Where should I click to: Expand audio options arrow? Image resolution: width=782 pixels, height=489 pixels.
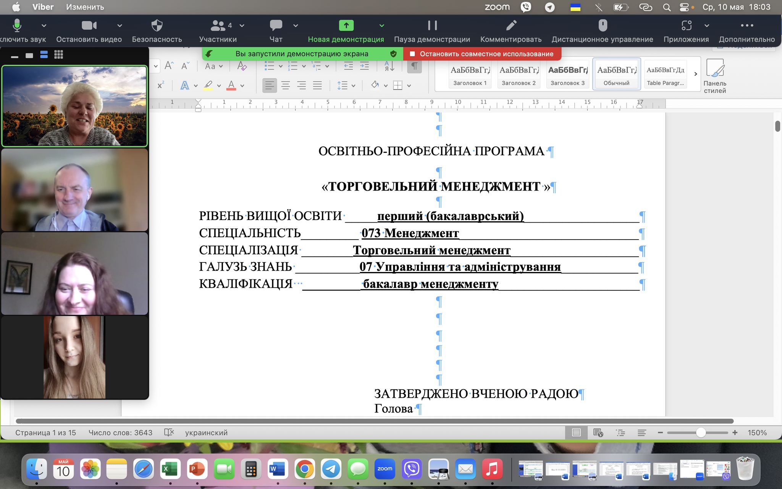pos(44,26)
